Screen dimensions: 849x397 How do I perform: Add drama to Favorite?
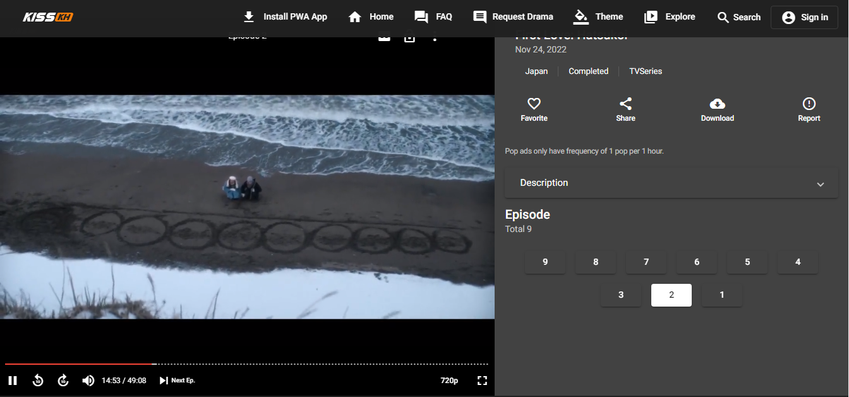(534, 110)
